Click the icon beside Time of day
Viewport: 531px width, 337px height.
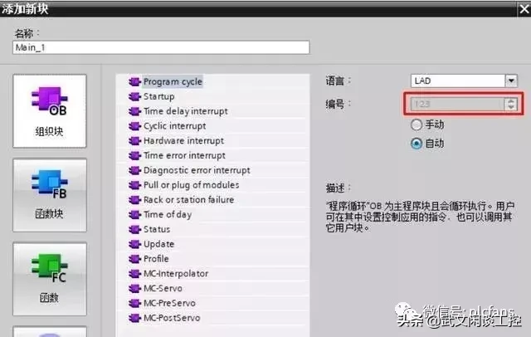coord(134,214)
